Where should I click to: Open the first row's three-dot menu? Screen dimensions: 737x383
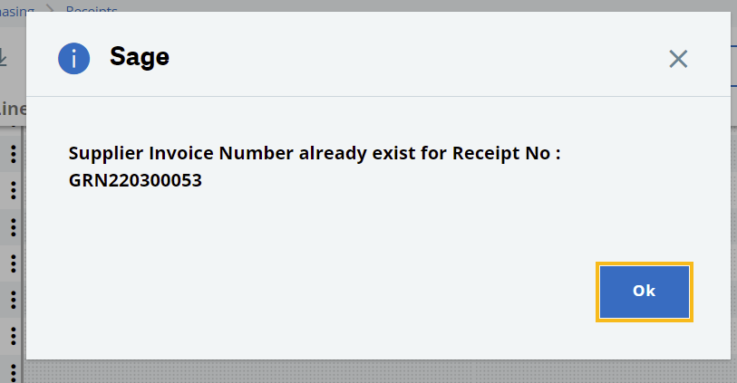(14, 154)
